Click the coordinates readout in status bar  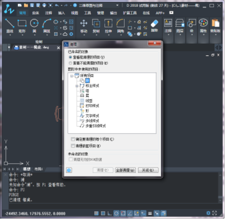(x=35, y=214)
